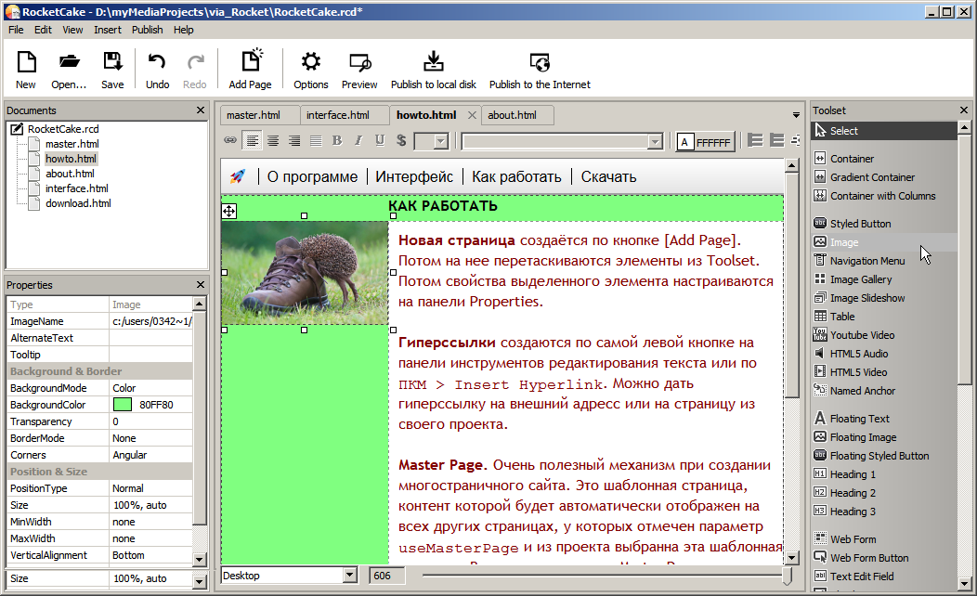Click the Redo toolbar icon
977x596 pixels.
pyautogui.click(x=194, y=69)
